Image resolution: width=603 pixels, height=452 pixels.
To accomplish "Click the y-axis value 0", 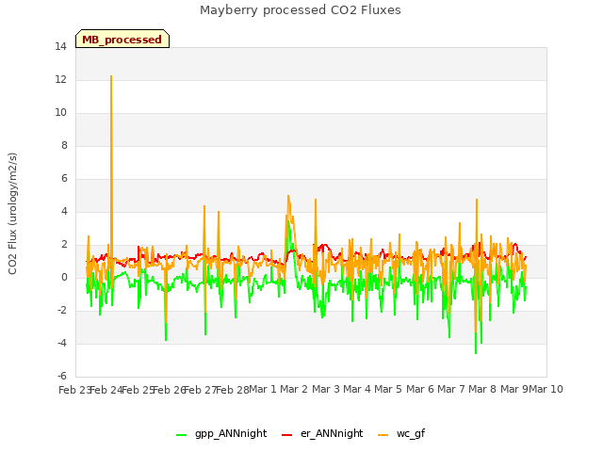I will click(x=64, y=278).
